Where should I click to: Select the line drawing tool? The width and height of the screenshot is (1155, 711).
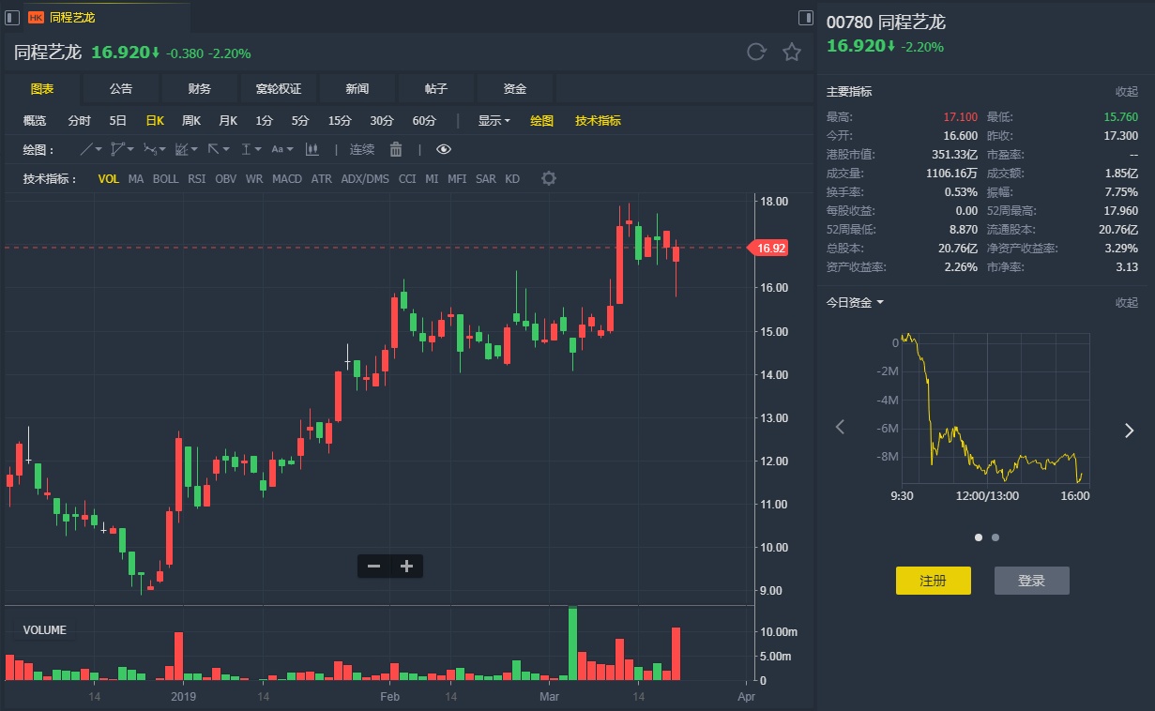pos(86,149)
